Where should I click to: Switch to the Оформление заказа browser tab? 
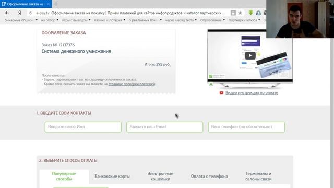pyautogui.click(x=26, y=4)
